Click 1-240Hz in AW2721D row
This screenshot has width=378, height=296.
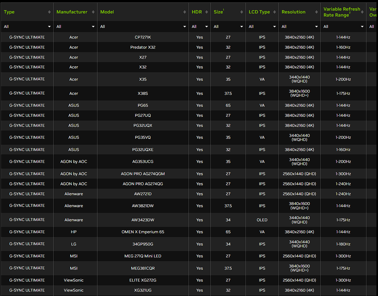tap(343, 194)
